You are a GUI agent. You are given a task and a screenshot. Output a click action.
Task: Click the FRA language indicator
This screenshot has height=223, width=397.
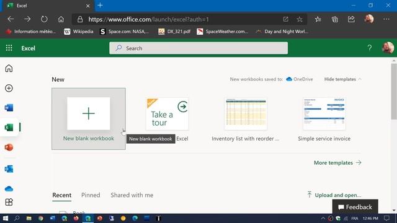355,218
